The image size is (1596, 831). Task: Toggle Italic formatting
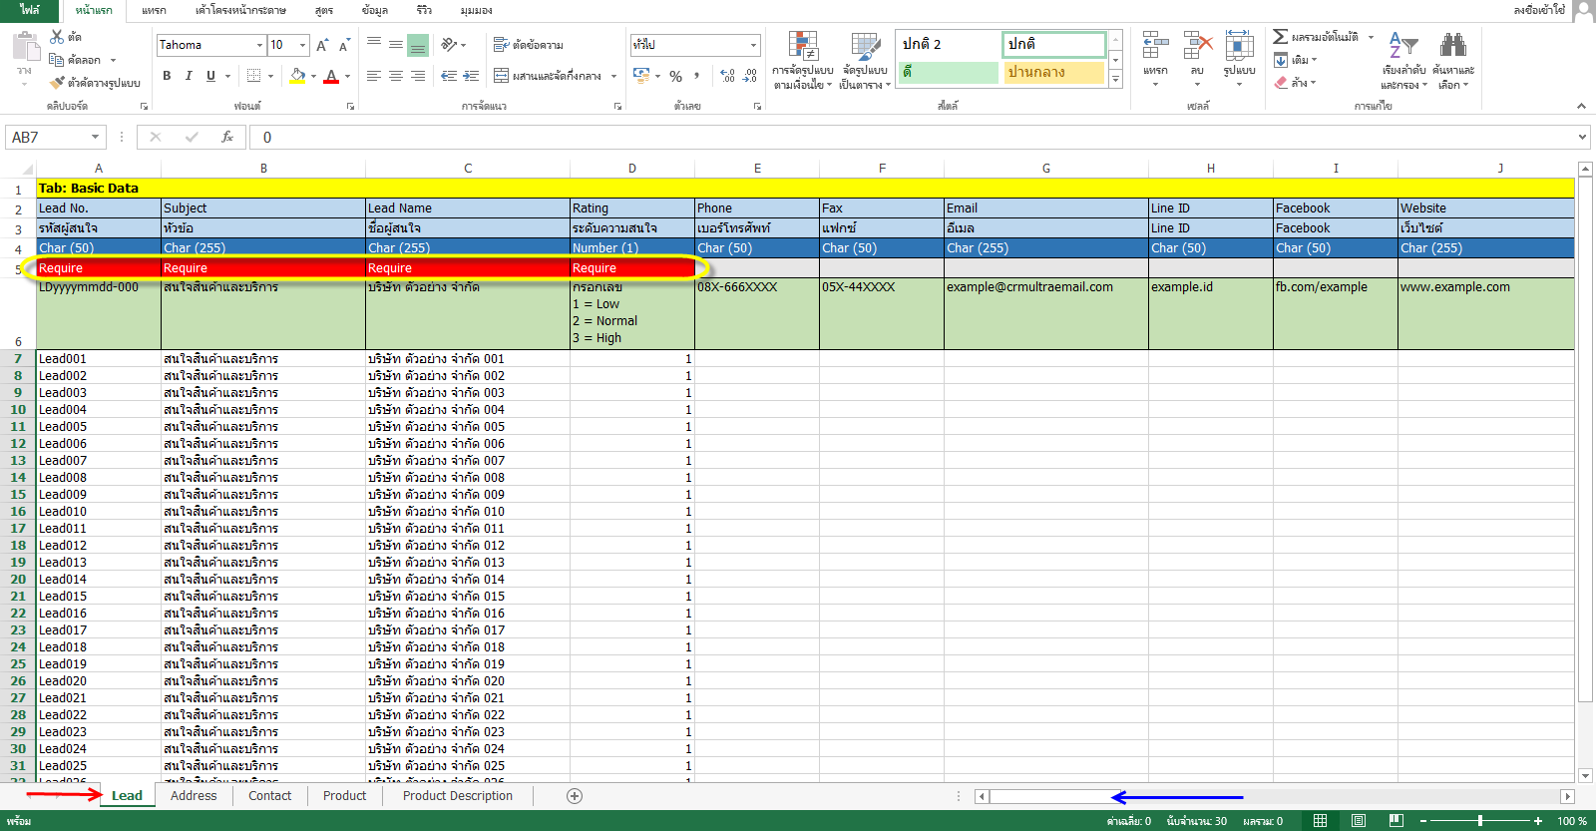click(x=189, y=76)
